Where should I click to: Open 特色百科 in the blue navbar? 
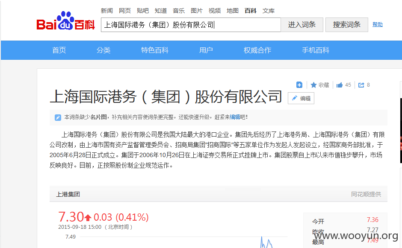pyautogui.click(x=155, y=50)
